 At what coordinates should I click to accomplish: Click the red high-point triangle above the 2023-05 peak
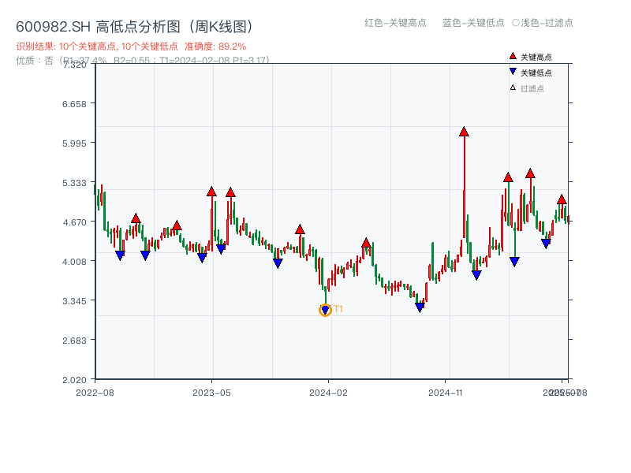[x=211, y=190]
